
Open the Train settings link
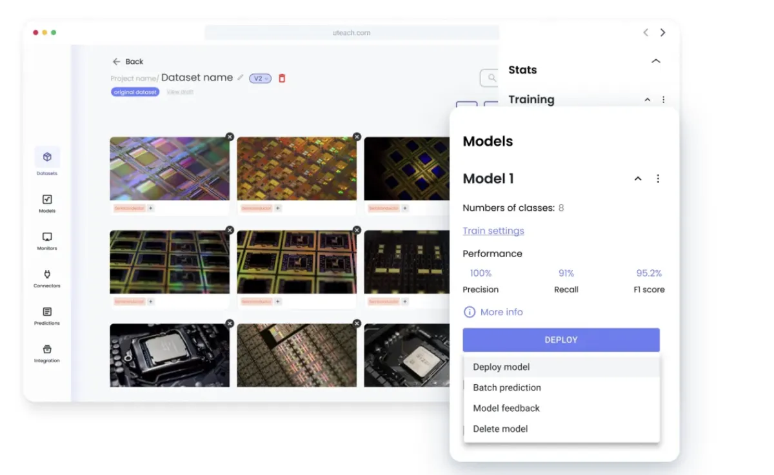[493, 231]
